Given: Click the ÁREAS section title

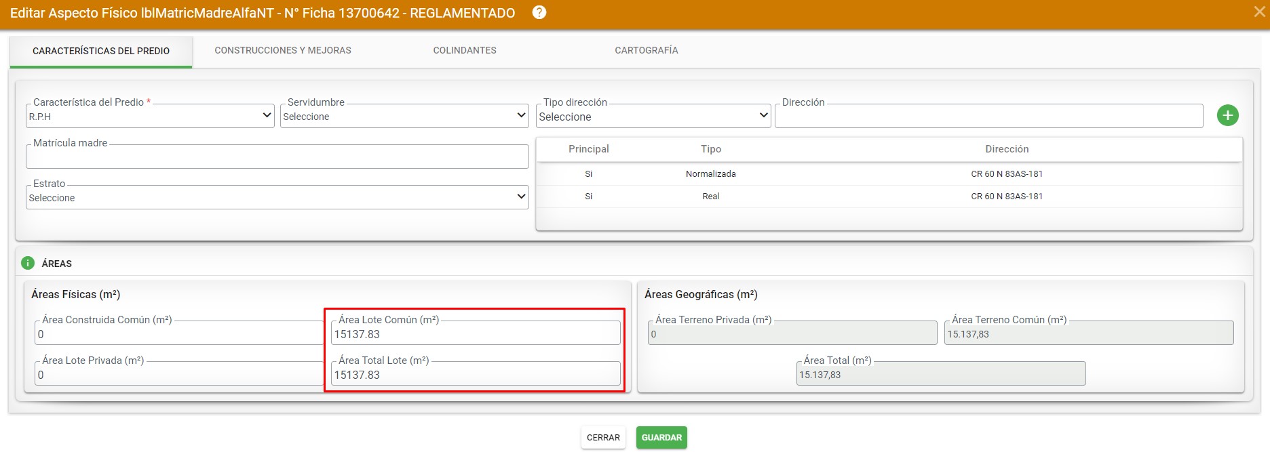Looking at the screenshot, I should tap(57, 264).
